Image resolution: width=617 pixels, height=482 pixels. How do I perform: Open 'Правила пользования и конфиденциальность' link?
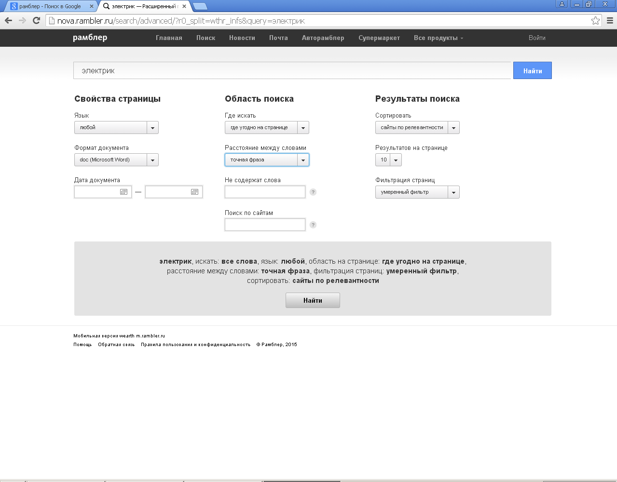[x=196, y=345]
